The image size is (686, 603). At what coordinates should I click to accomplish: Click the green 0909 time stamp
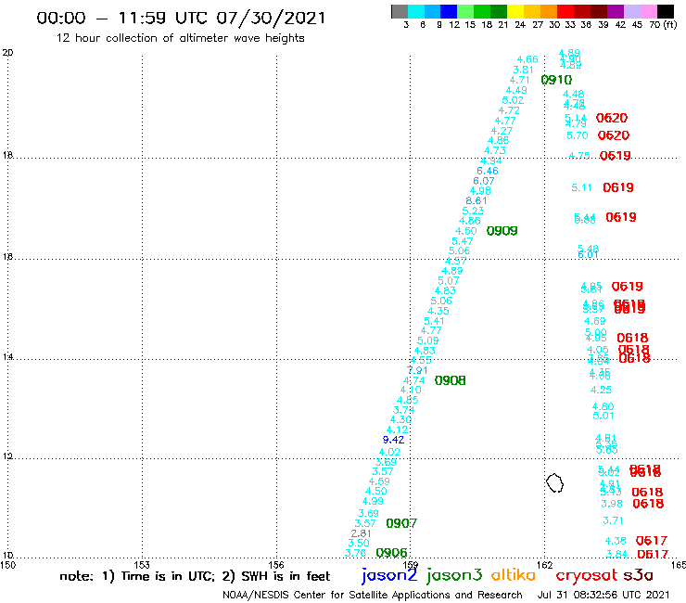[x=502, y=231]
